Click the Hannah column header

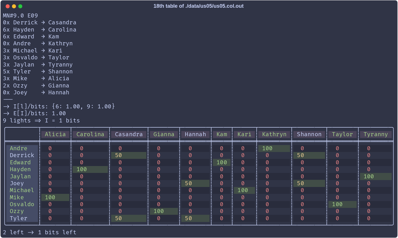tap(195, 134)
